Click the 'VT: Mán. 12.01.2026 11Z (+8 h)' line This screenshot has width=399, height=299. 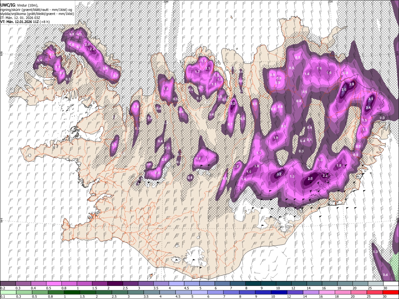(x=25, y=22)
